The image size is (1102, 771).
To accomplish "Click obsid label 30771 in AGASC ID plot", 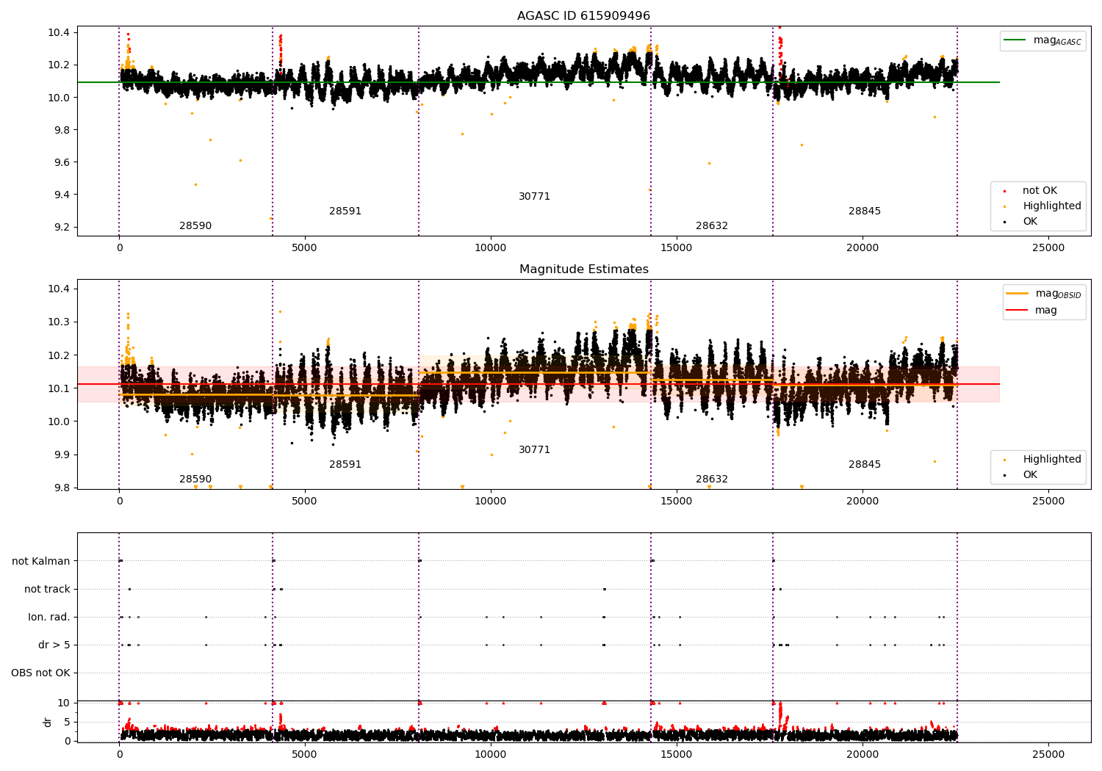I will (534, 197).
